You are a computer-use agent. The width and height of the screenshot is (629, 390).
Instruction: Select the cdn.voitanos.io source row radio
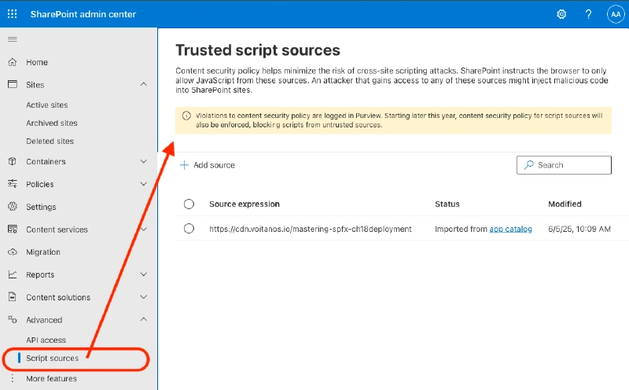coord(189,229)
